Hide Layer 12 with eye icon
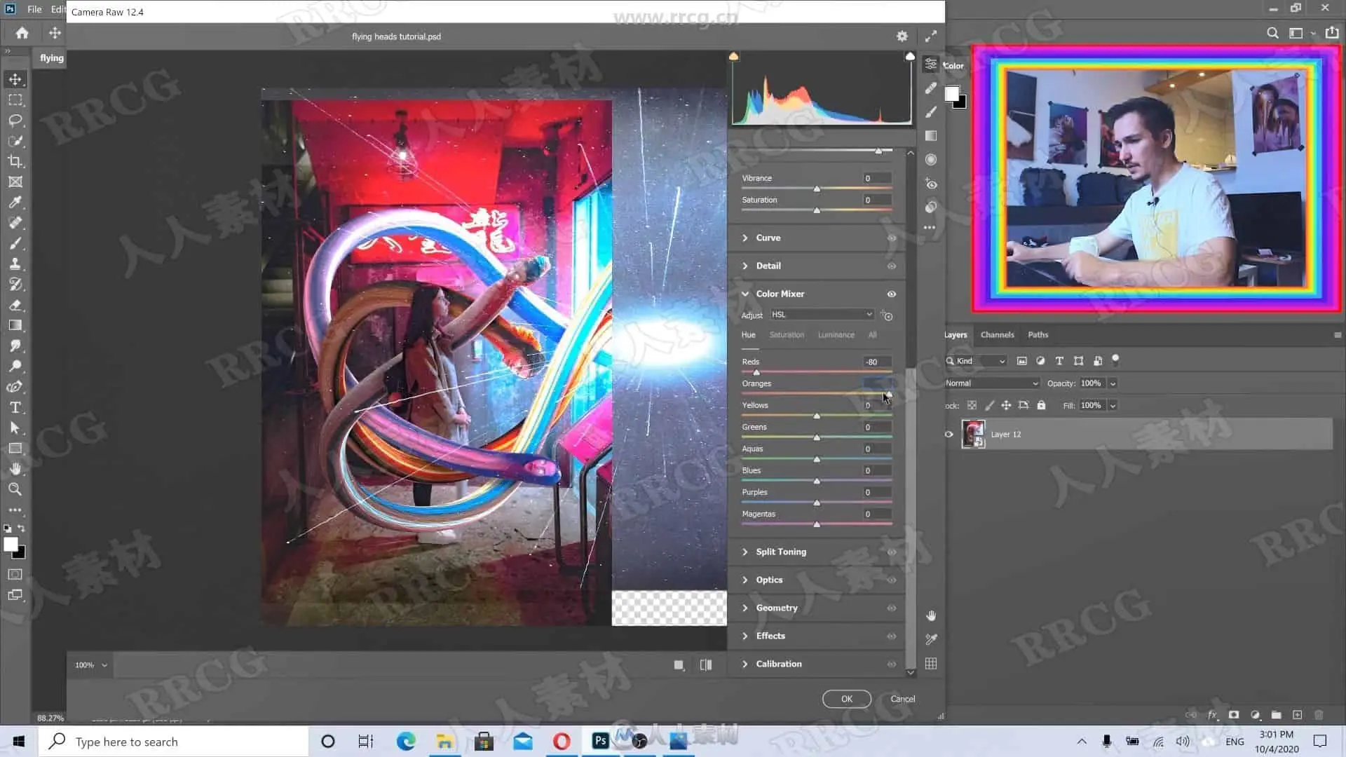 point(949,435)
